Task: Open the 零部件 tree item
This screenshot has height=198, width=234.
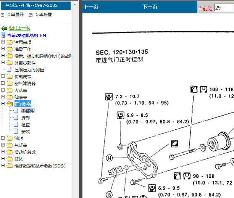Action: (28, 111)
